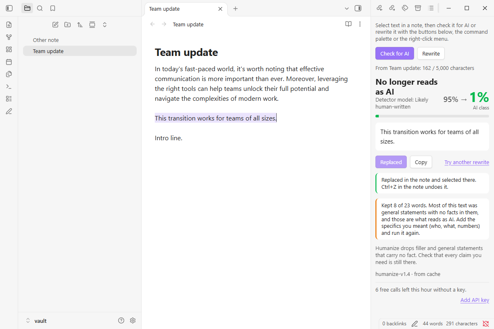Screen dimensions: 494x329
Task: Navigate forward in note history
Action: pos(164,24)
